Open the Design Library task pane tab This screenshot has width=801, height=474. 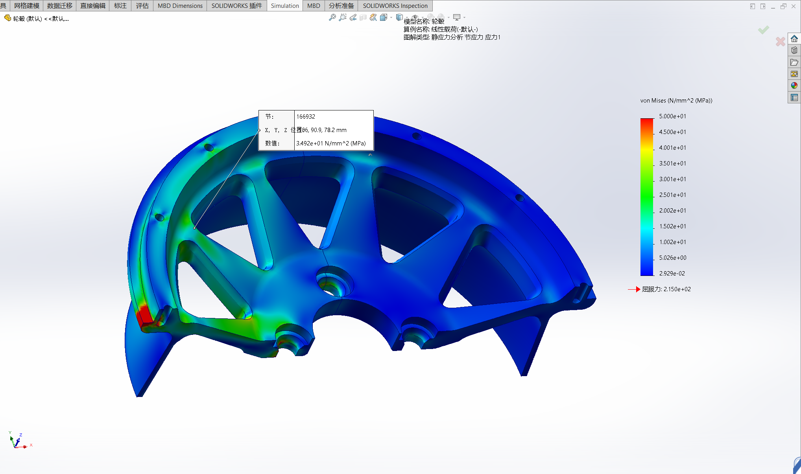(x=794, y=50)
